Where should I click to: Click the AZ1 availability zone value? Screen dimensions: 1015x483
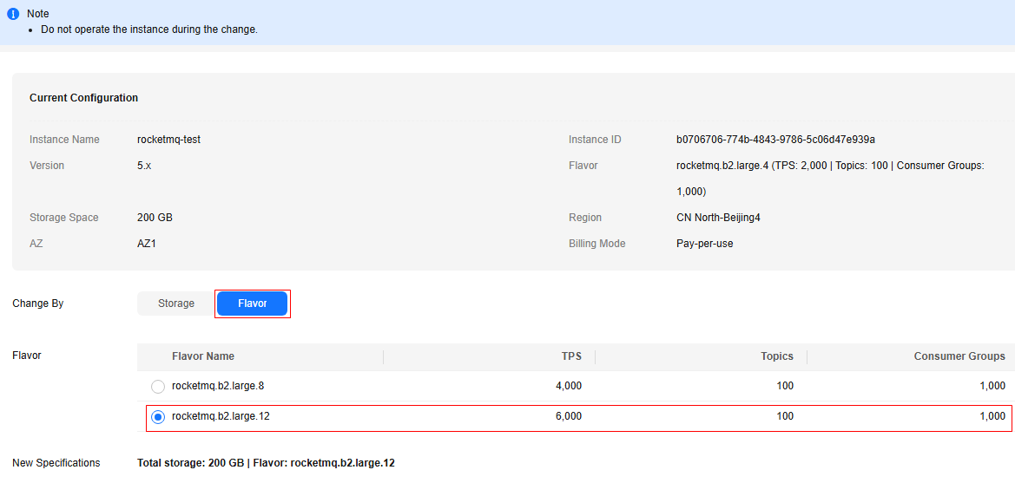pyautogui.click(x=148, y=244)
